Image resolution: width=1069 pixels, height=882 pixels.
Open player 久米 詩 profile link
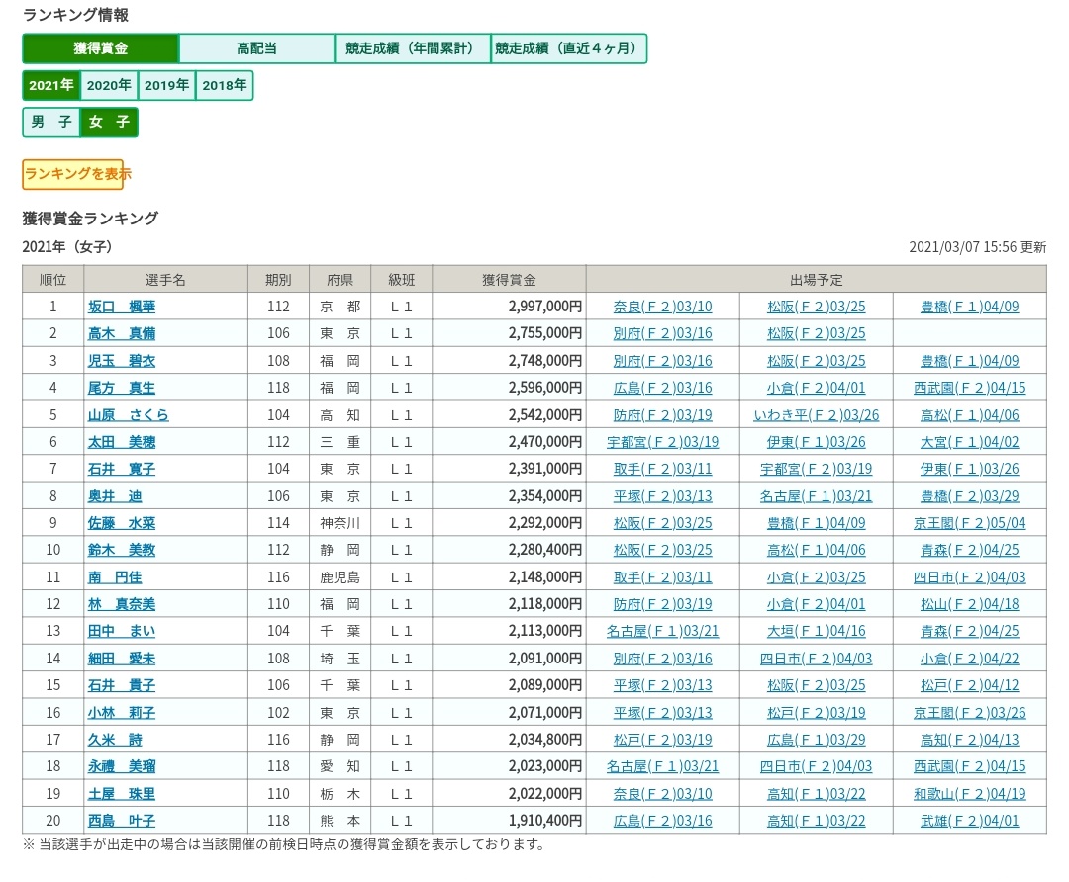pos(115,739)
